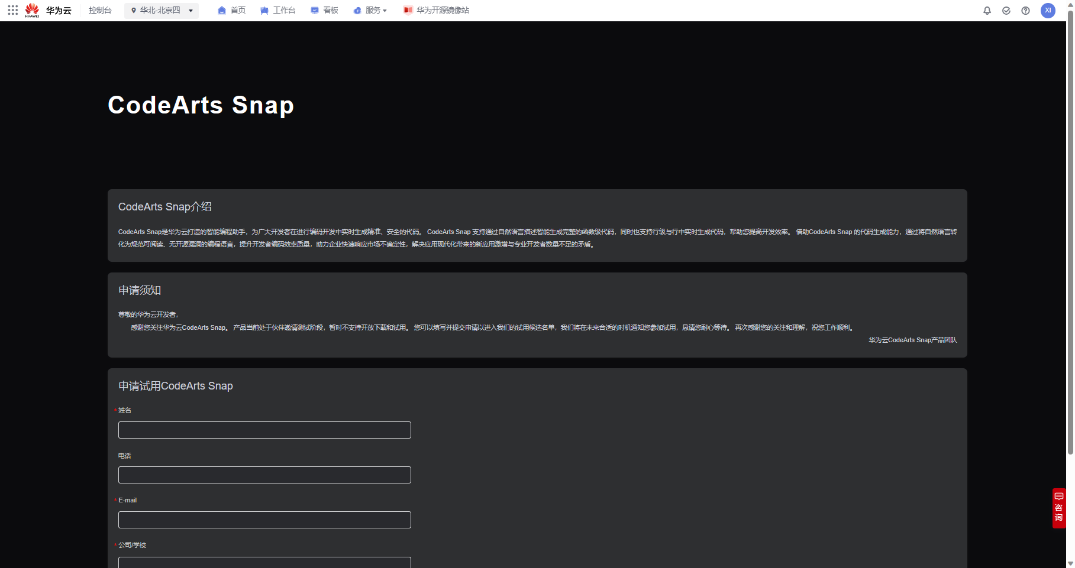
Task: Open 华为开源镜像站 mirror site
Action: (x=437, y=10)
